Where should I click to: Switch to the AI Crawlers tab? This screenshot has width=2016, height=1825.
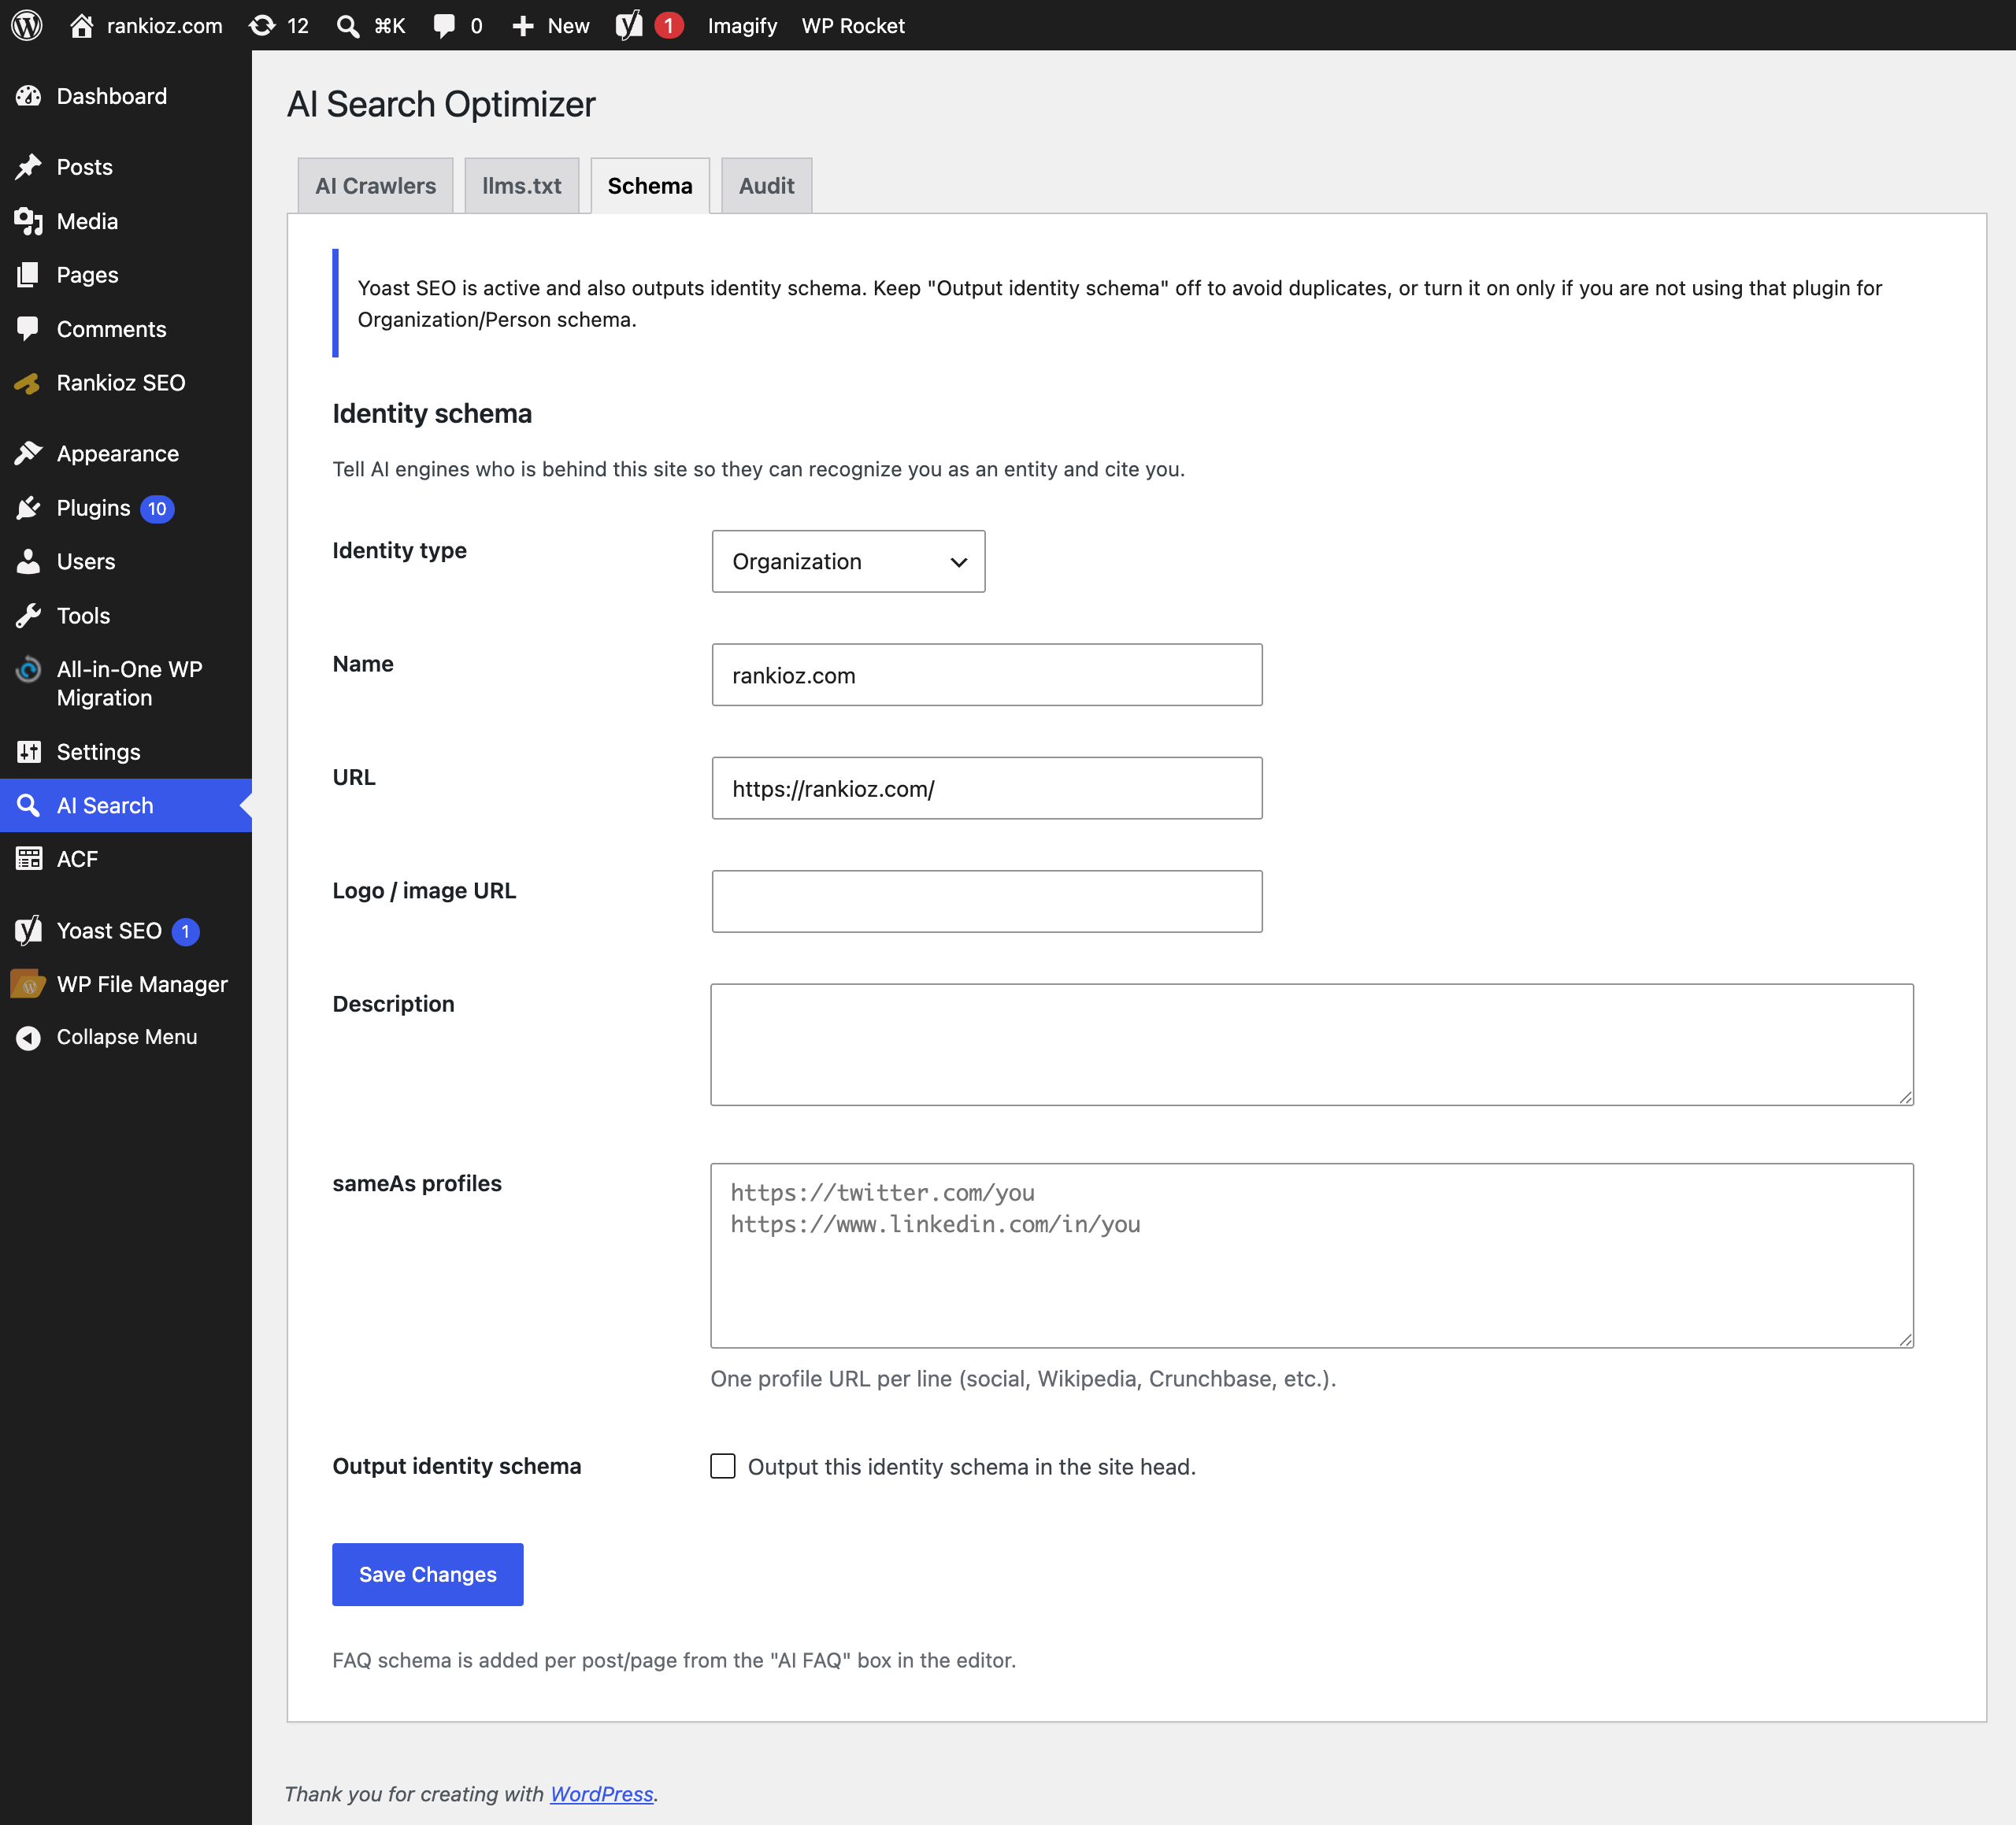pyautogui.click(x=375, y=185)
